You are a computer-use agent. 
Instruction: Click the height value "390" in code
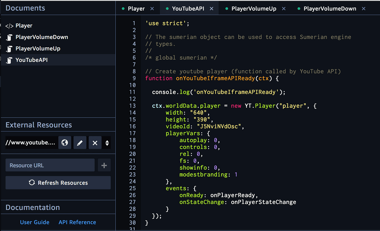pyautogui.click(x=202, y=120)
